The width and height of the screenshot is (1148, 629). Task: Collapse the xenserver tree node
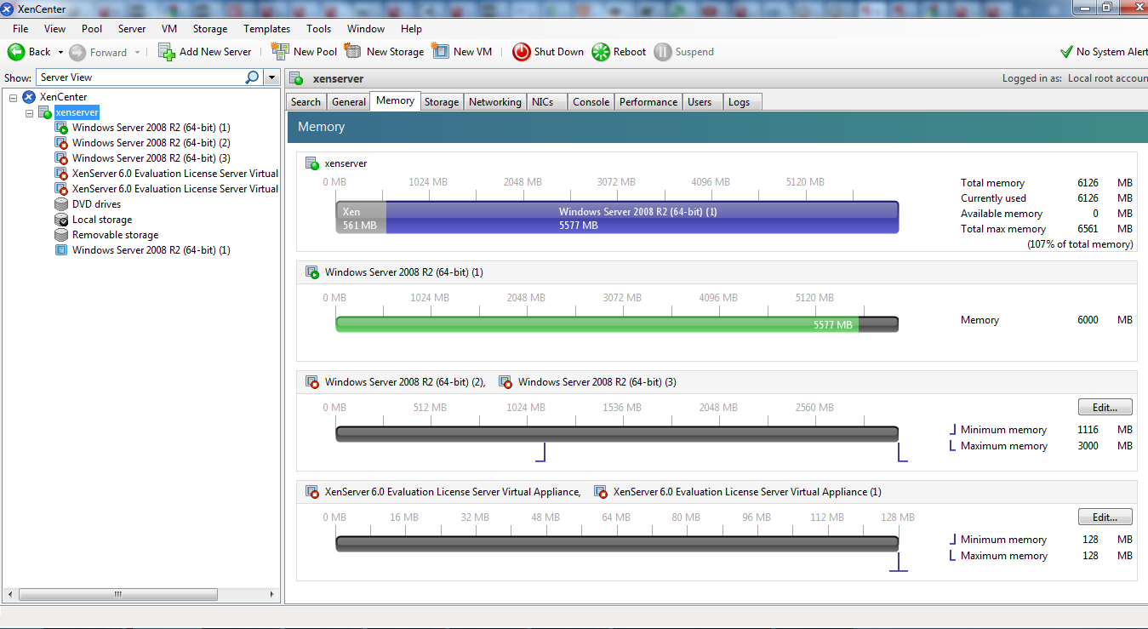pyautogui.click(x=30, y=112)
